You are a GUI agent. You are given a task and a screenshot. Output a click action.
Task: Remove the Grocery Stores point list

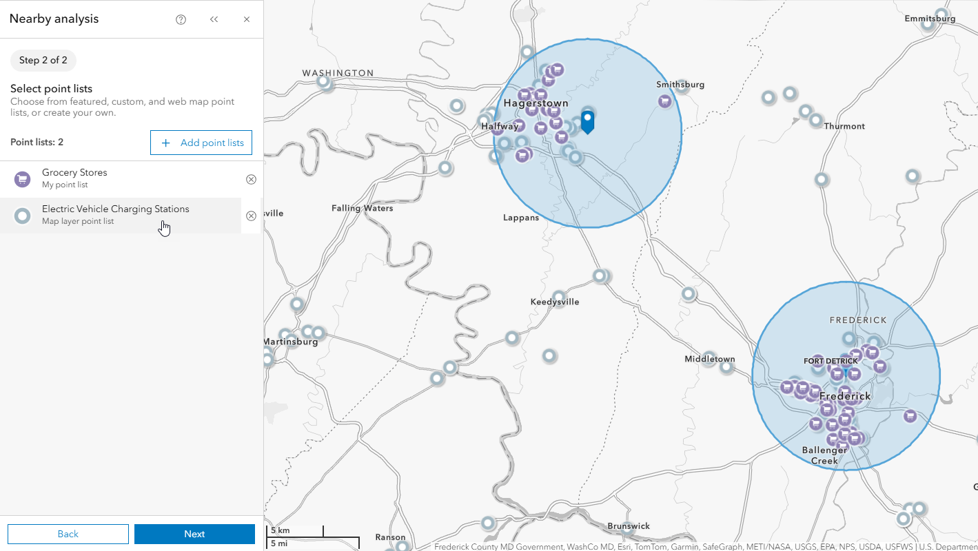[x=251, y=179]
